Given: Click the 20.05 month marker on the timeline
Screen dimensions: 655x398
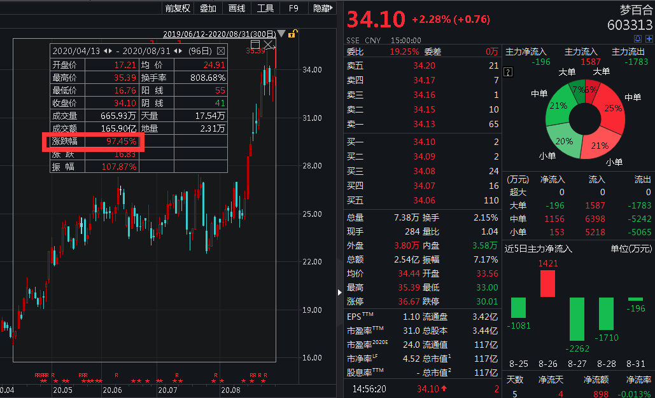Looking at the screenshot, I should (62, 390).
